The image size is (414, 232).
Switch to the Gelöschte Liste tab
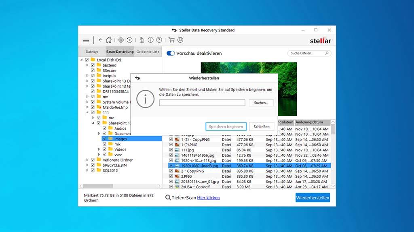[148, 52]
